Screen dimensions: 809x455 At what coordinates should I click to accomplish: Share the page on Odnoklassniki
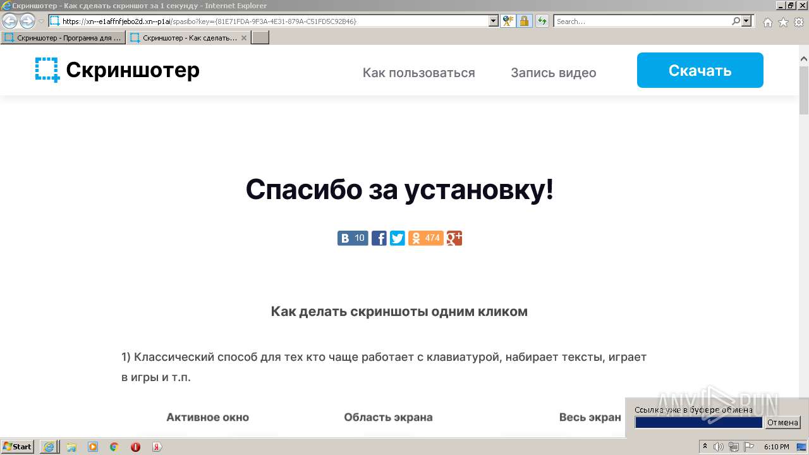pos(426,238)
